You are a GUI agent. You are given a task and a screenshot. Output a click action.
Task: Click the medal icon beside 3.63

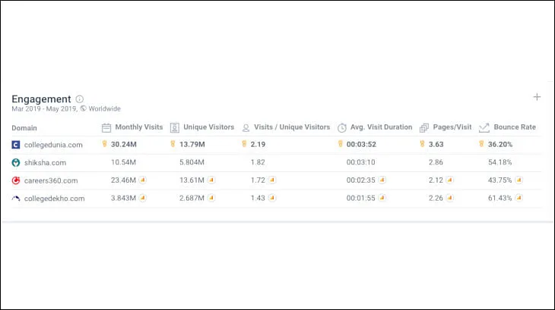point(422,143)
